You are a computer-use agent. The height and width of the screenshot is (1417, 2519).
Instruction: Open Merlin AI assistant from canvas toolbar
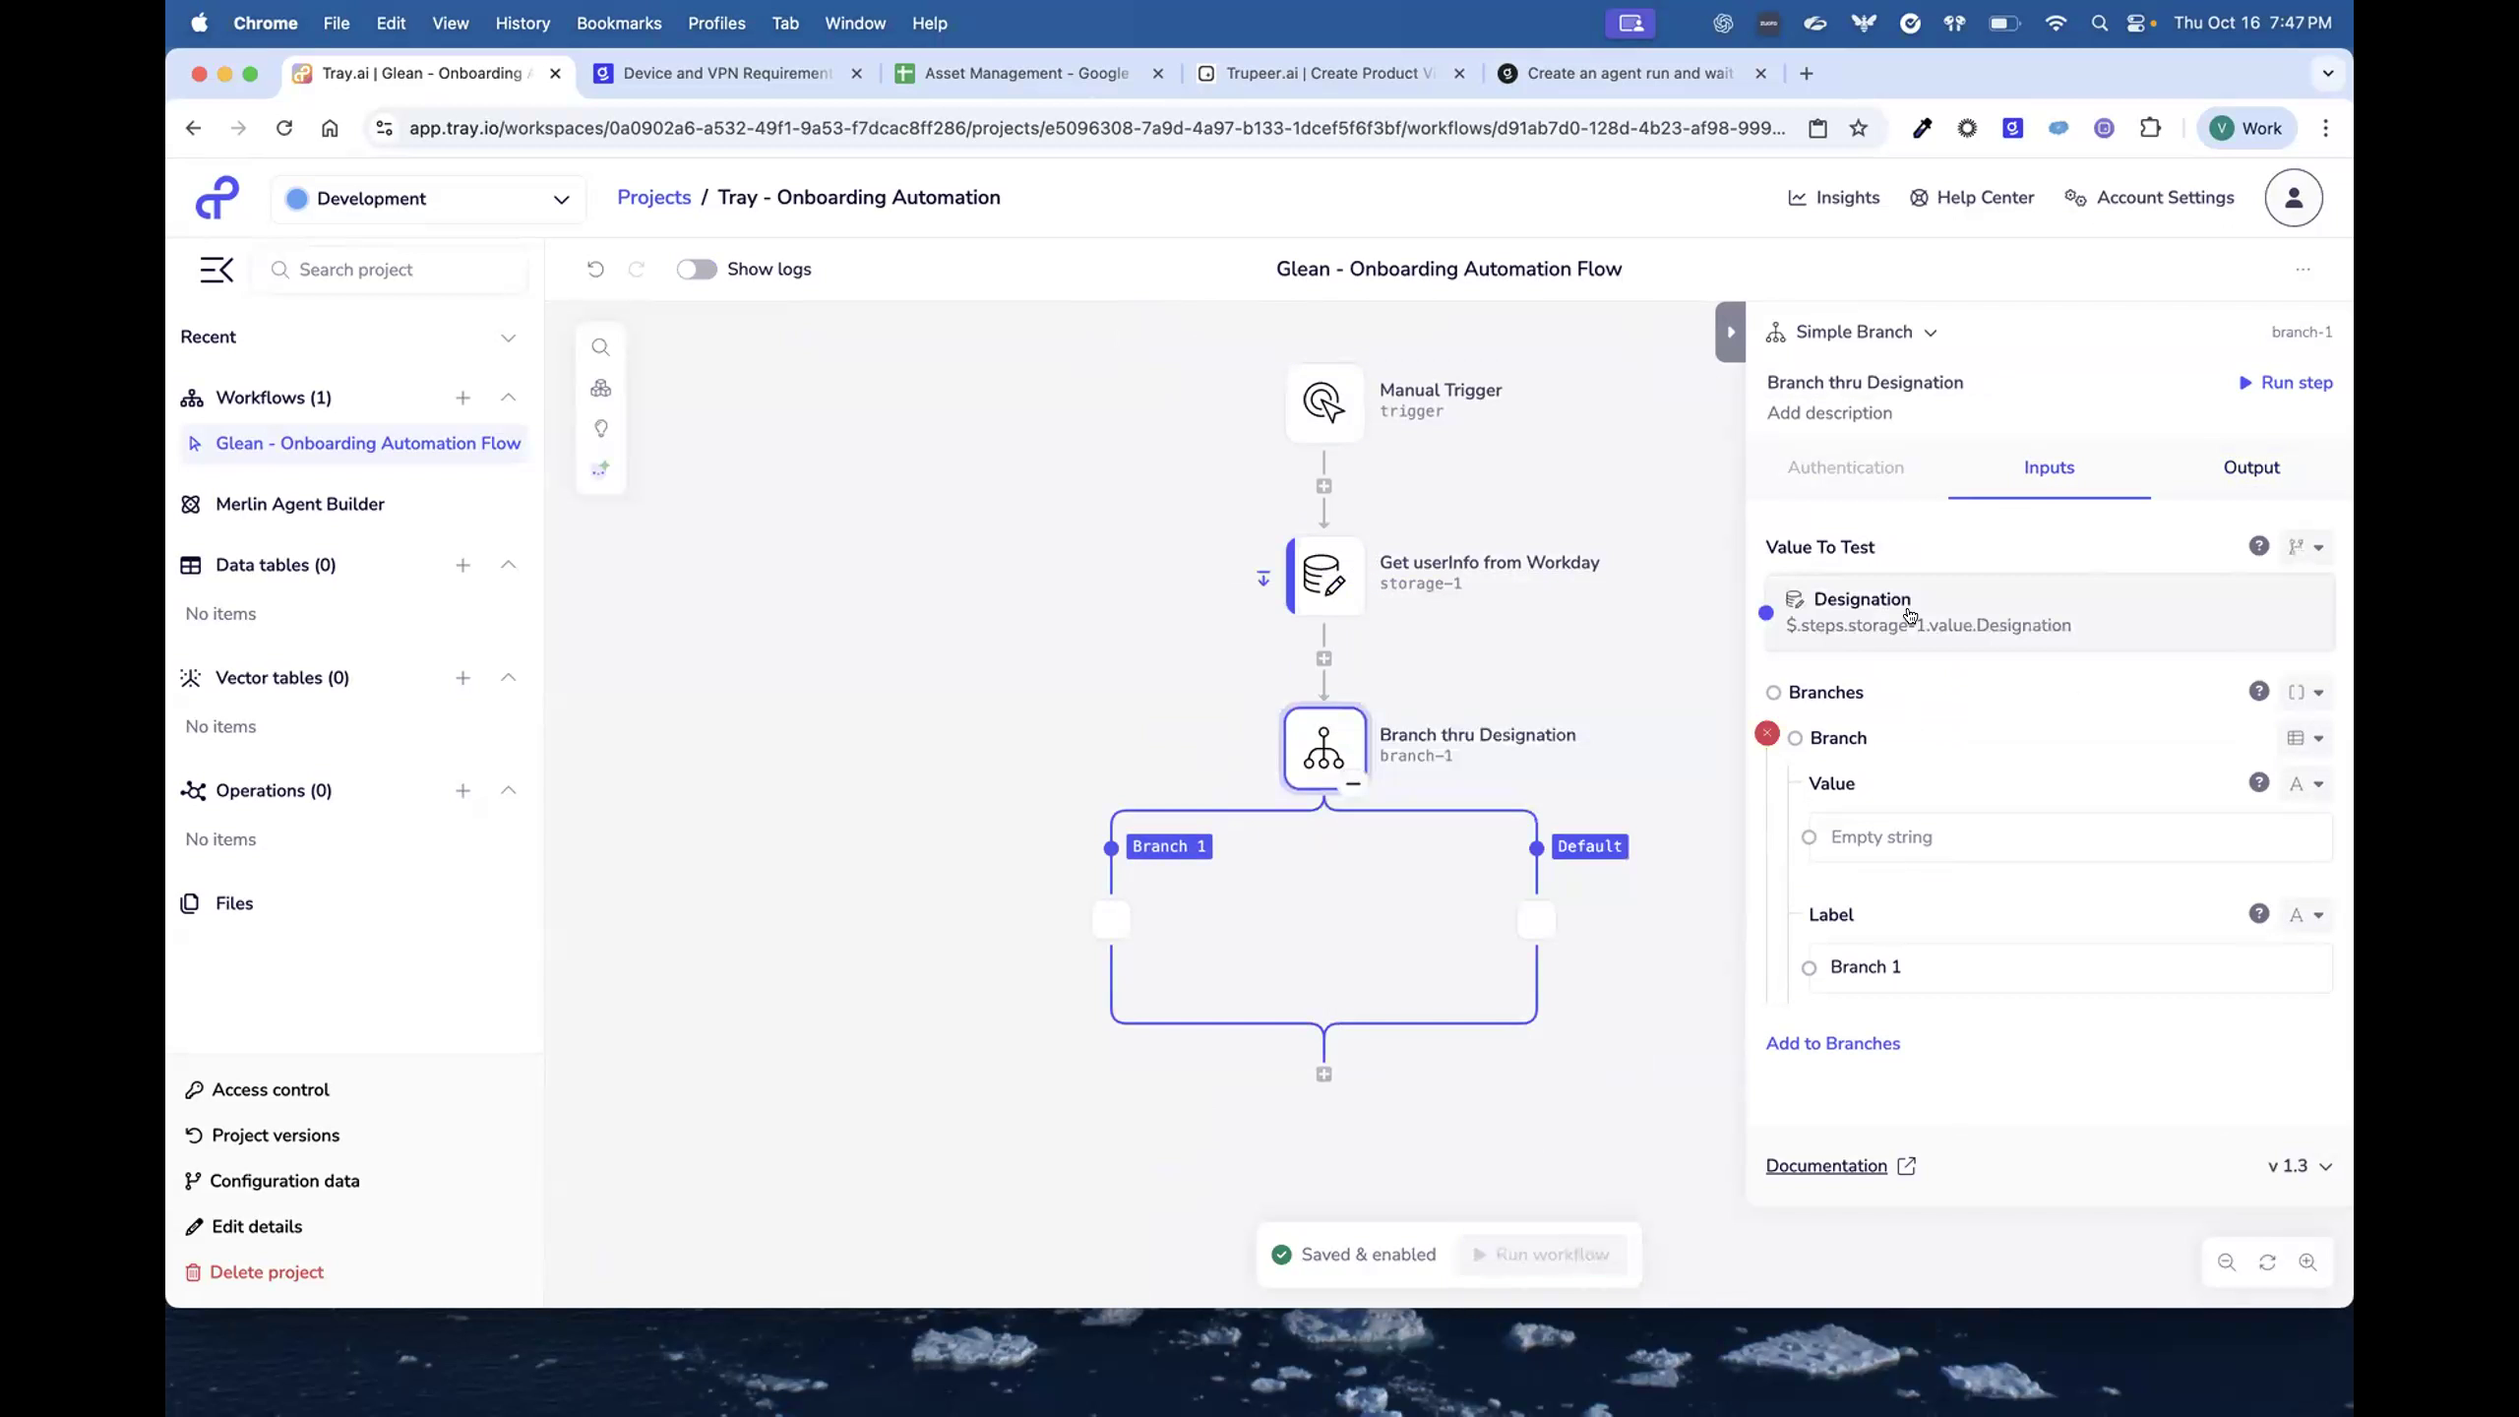click(x=601, y=469)
